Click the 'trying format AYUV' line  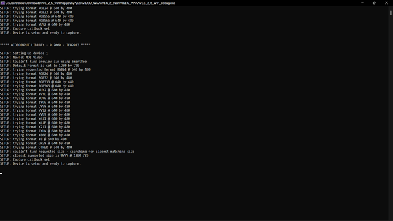(x=35, y=131)
